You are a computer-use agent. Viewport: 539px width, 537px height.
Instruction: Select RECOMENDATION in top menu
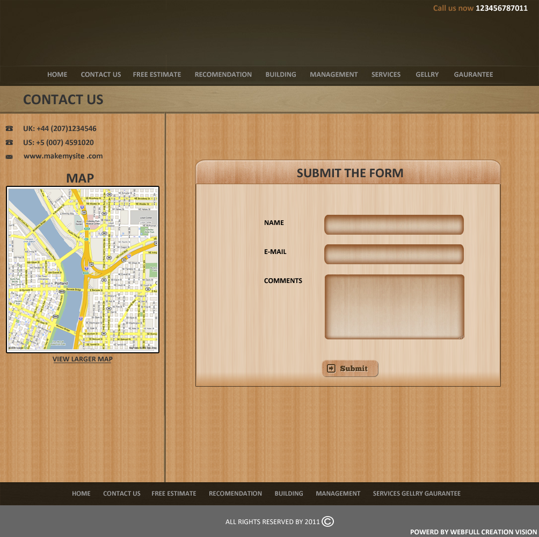click(x=223, y=75)
